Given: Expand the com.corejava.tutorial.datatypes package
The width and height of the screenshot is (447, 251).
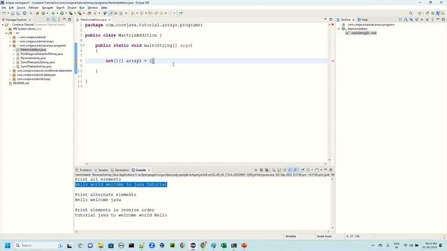Looking at the screenshot, I should point(10,75).
